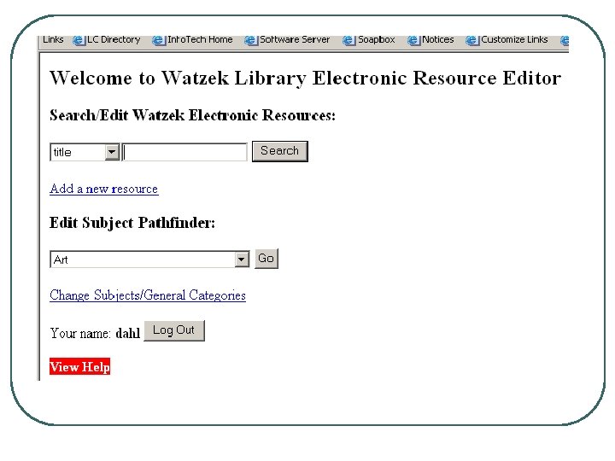Viewport: 615px width, 461px height.
Task: Select the Welcome to Watzek Library heading text
Action: tap(306, 78)
